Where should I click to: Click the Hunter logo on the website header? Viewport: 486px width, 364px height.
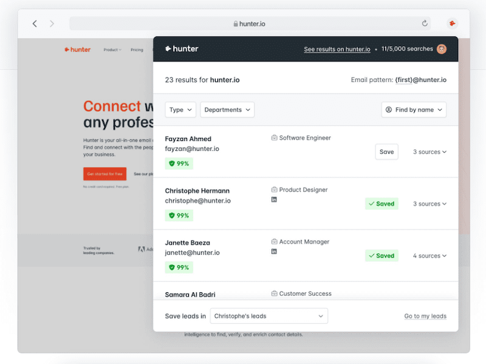click(x=77, y=49)
